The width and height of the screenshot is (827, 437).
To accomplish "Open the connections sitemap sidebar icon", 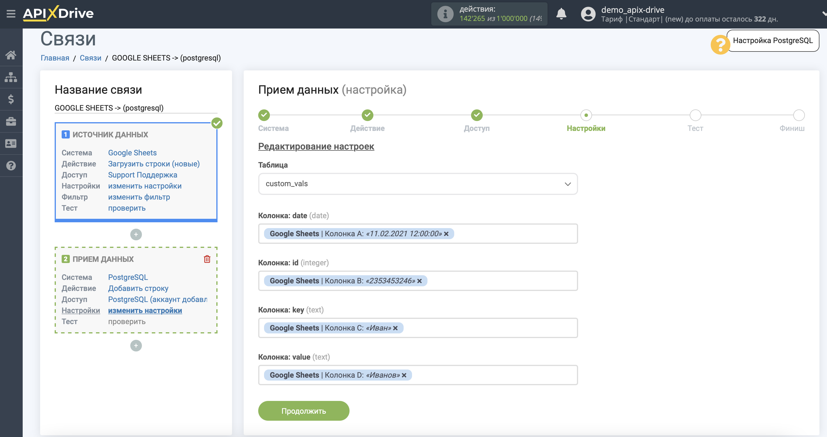I will tap(11, 77).
